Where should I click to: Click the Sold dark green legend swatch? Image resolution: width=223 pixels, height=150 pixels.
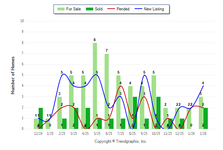click(x=89, y=9)
